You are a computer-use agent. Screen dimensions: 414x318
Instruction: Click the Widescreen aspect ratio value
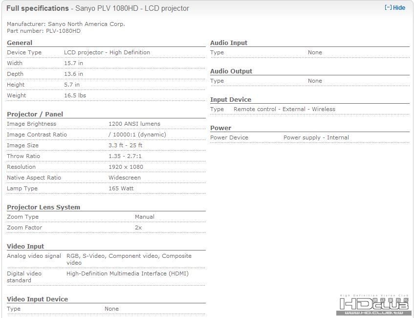(x=125, y=178)
